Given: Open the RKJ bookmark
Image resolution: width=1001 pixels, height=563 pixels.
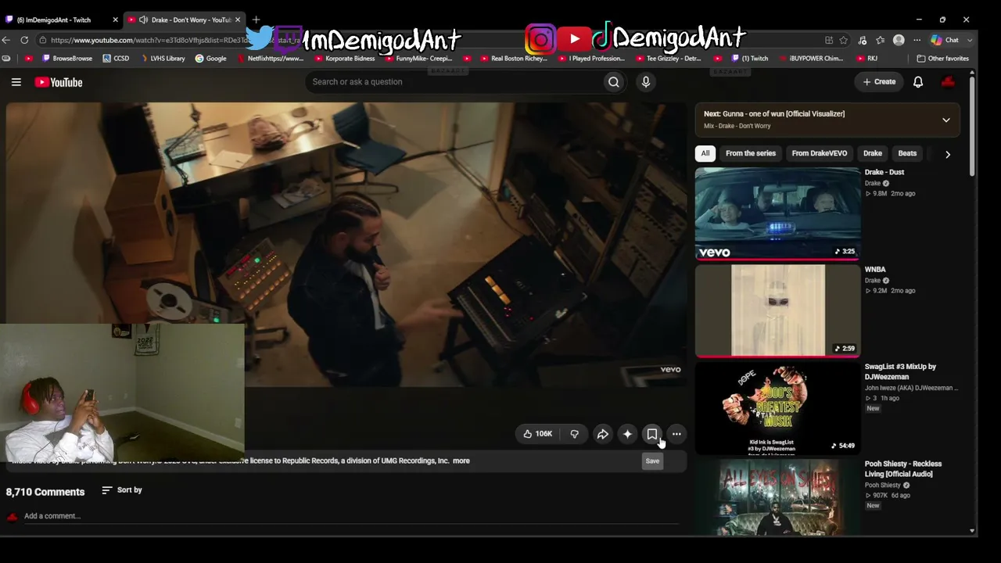Looking at the screenshot, I should click(867, 59).
